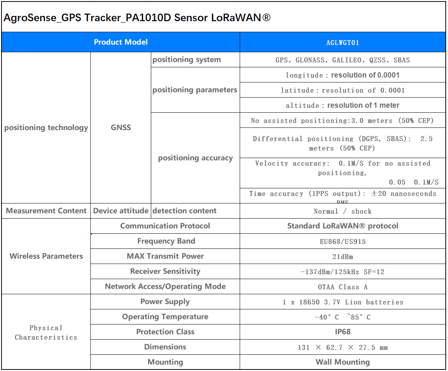Screen dimensions: 448x371
Task: Select the Wireless Parameters cell
Action: [x=46, y=256]
